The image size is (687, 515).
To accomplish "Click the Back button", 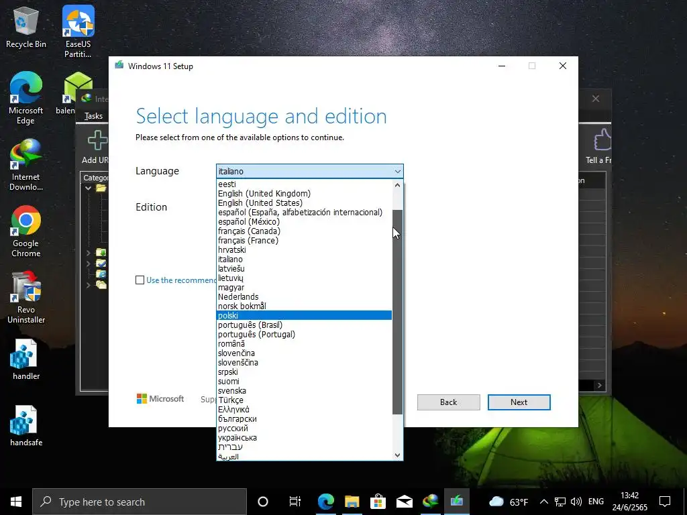I will (448, 402).
